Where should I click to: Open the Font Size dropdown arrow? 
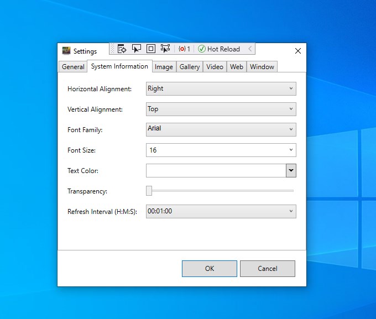coord(291,150)
